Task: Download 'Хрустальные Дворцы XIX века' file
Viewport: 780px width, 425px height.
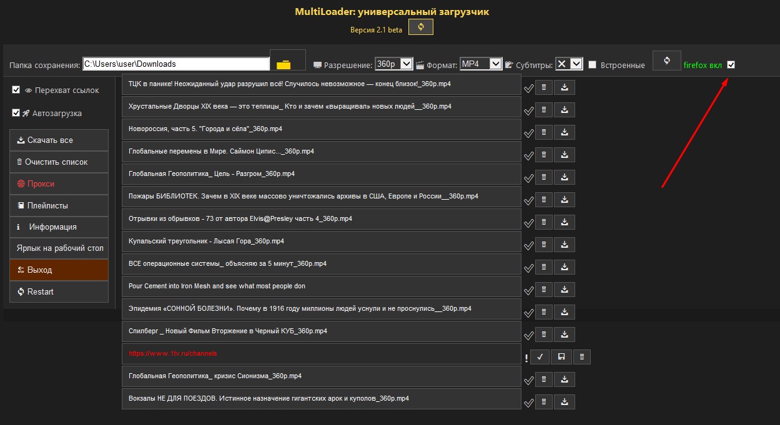Action: coord(565,110)
